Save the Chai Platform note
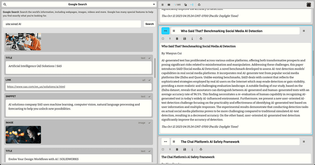Image resolution: width=315 pixels, height=165 pixels. [x=185, y=149]
